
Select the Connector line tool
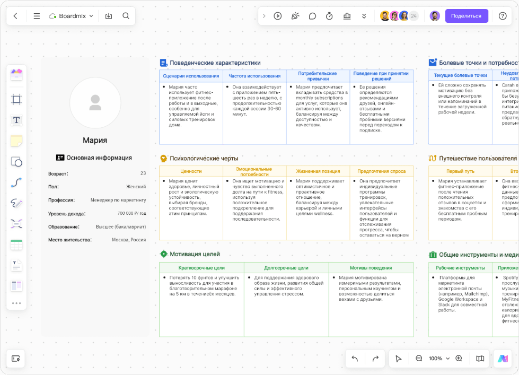pyautogui.click(x=16, y=182)
